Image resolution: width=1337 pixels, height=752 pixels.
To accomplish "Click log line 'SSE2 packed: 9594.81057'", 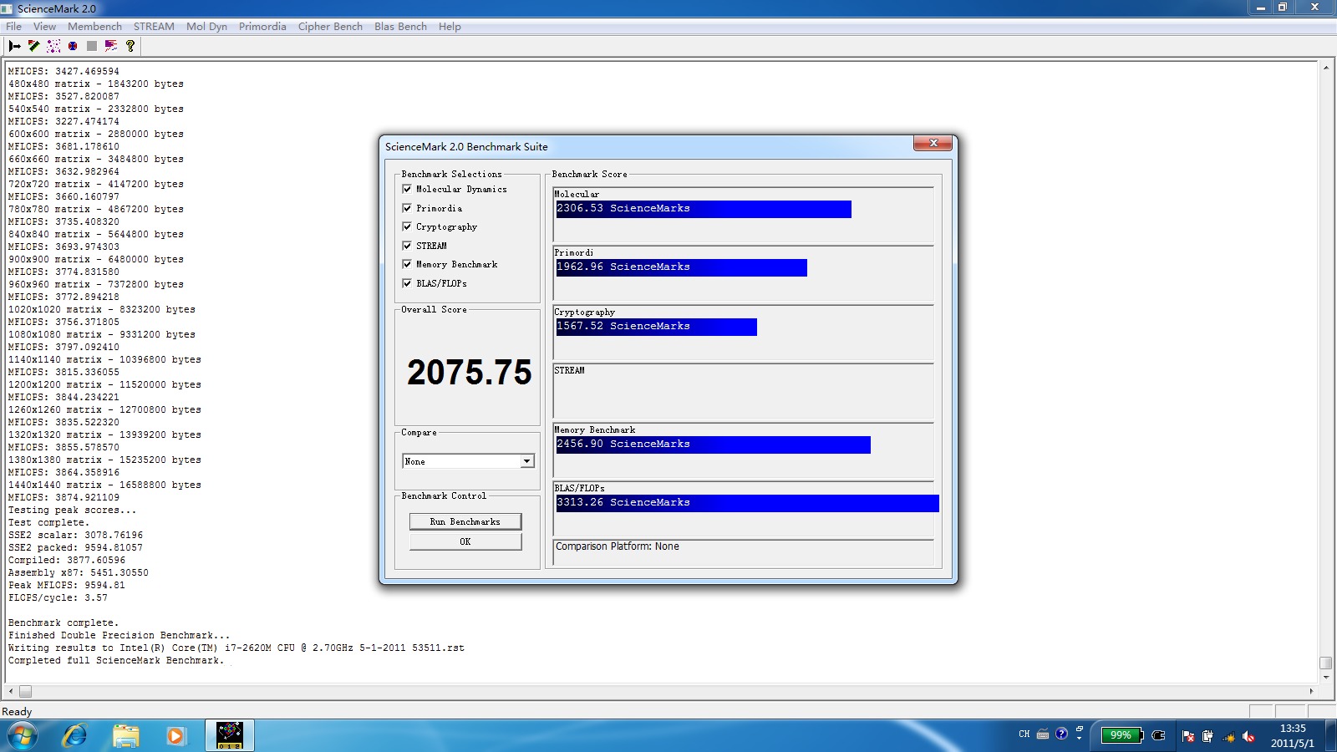I will [75, 547].
